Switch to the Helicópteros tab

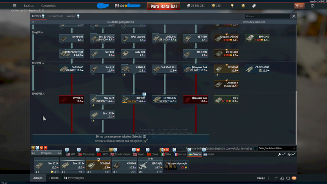click(56, 16)
